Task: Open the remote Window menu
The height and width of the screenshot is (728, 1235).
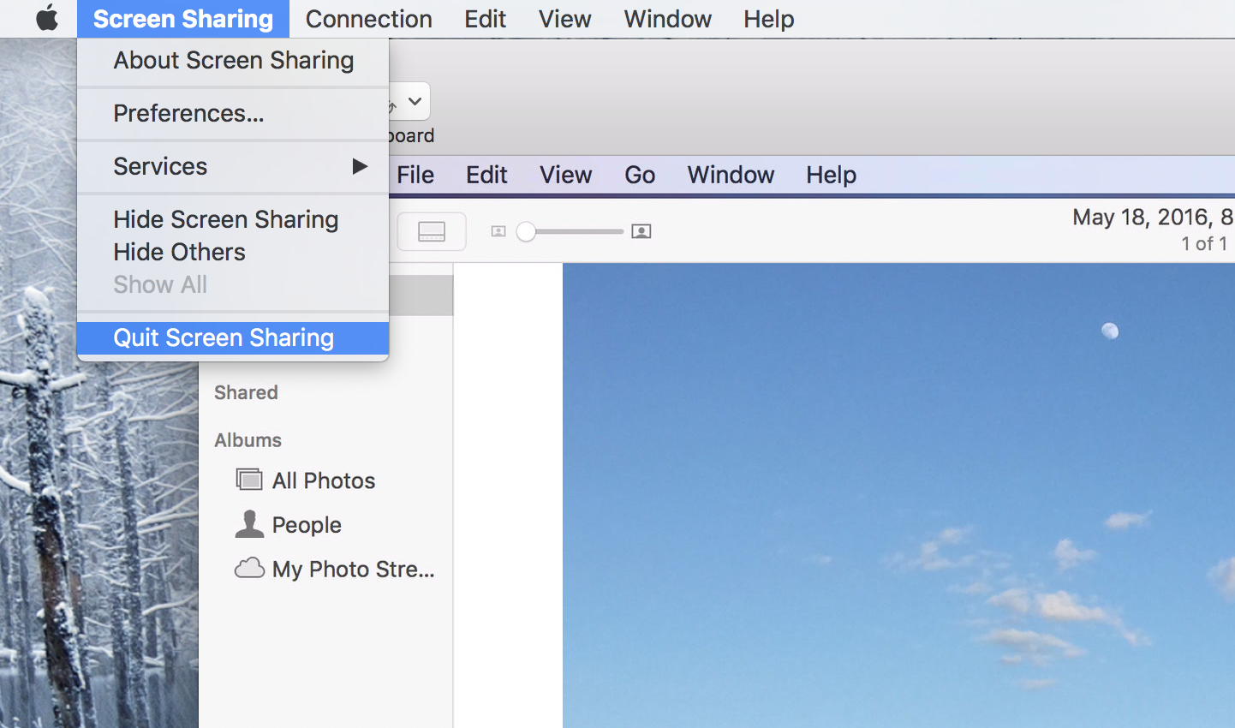Action: pyautogui.click(x=731, y=175)
